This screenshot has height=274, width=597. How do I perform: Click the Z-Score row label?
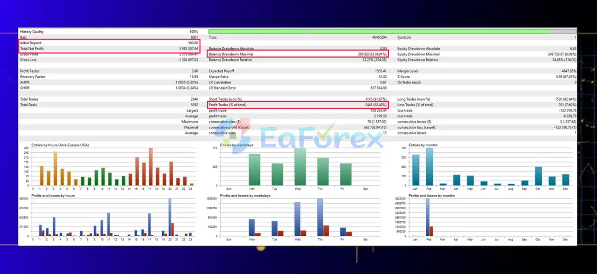click(404, 77)
